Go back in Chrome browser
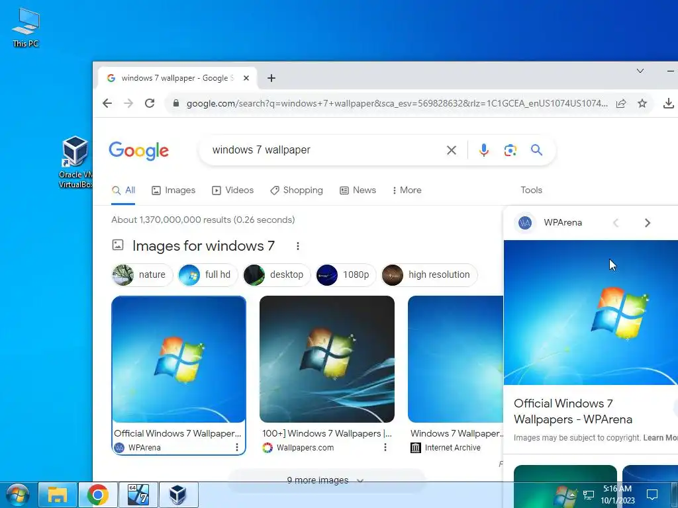The image size is (678, 508). [107, 103]
